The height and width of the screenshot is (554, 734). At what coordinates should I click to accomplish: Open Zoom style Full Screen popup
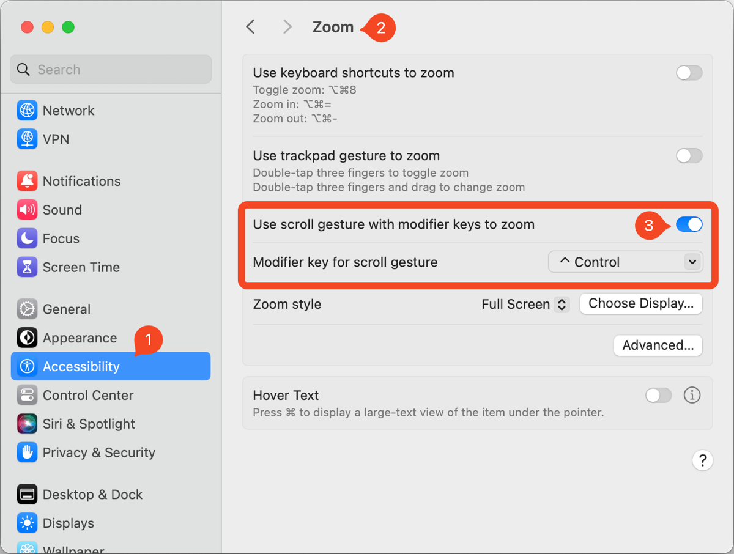pyautogui.click(x=525, y=304)
